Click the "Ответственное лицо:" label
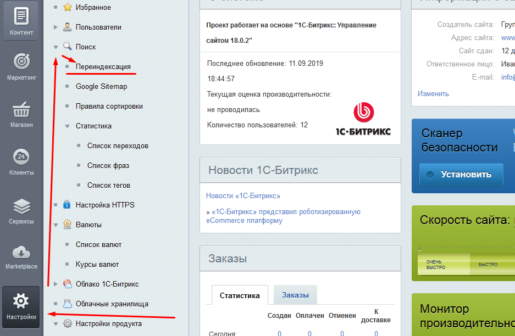The height and width of the screenshot is (336, 515). tap(460, 64)
